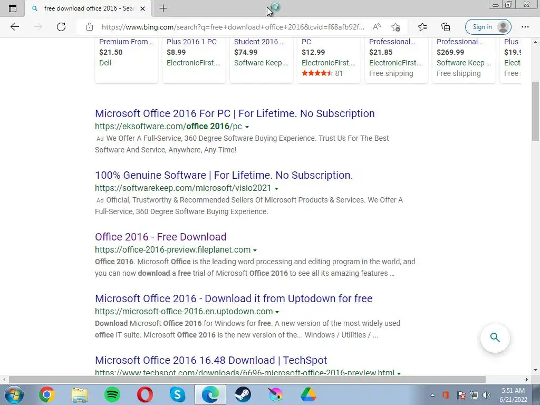This screenshot has width=540, height=405.
Task: Click the scroll up arrow of vertical scrollbar
Action: click(535, 42)
